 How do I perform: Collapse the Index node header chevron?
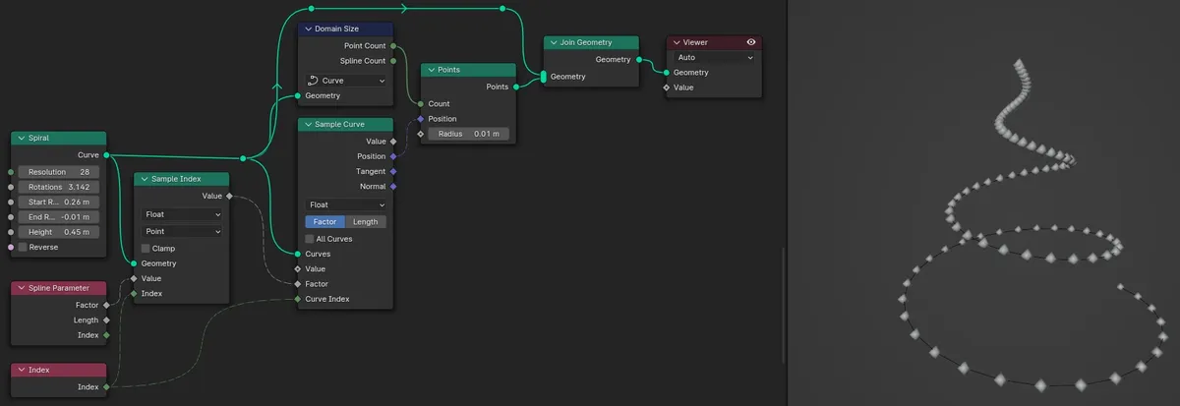[21, 371]
